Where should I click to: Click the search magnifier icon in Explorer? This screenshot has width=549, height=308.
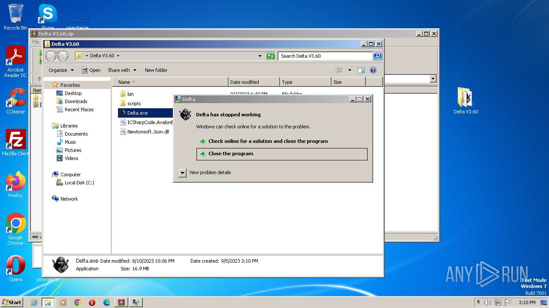pos(377,56)
